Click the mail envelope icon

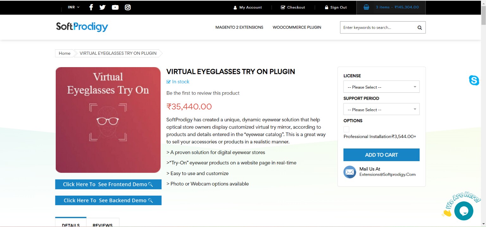click(350, 172)
